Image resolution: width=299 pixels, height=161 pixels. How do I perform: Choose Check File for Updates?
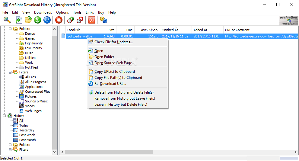click(x=127, y=42)
